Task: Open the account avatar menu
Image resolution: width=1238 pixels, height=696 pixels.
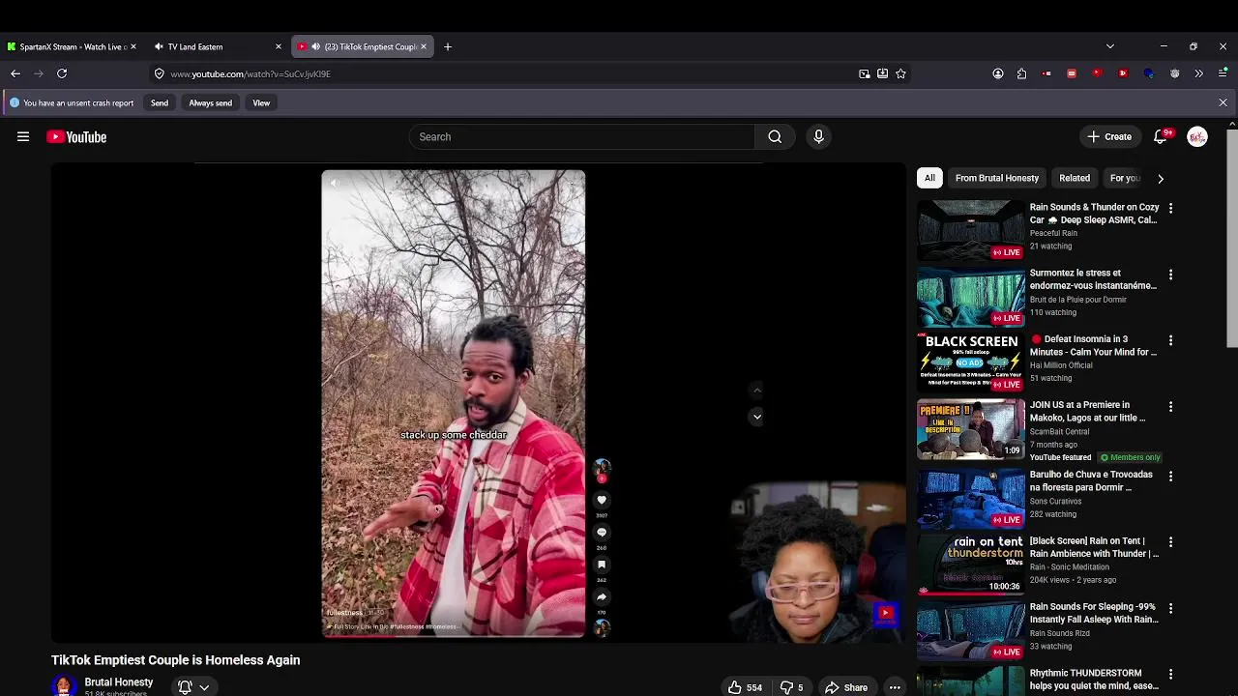Action: coord(1197,137)
